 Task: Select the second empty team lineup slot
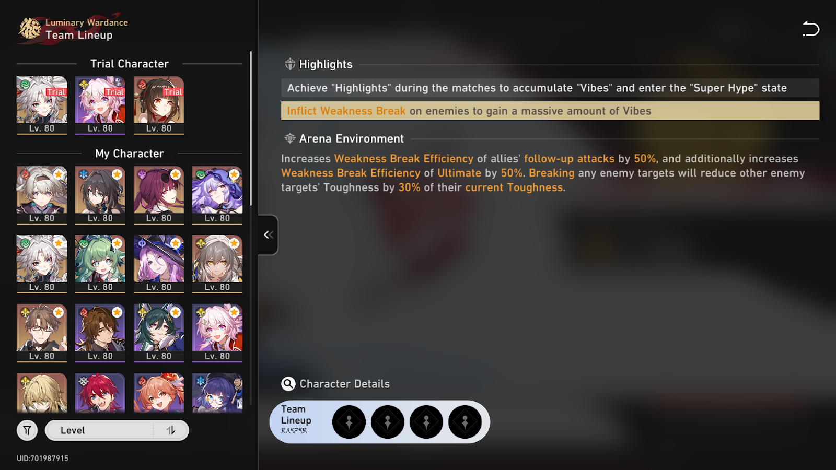click(388, 422)
